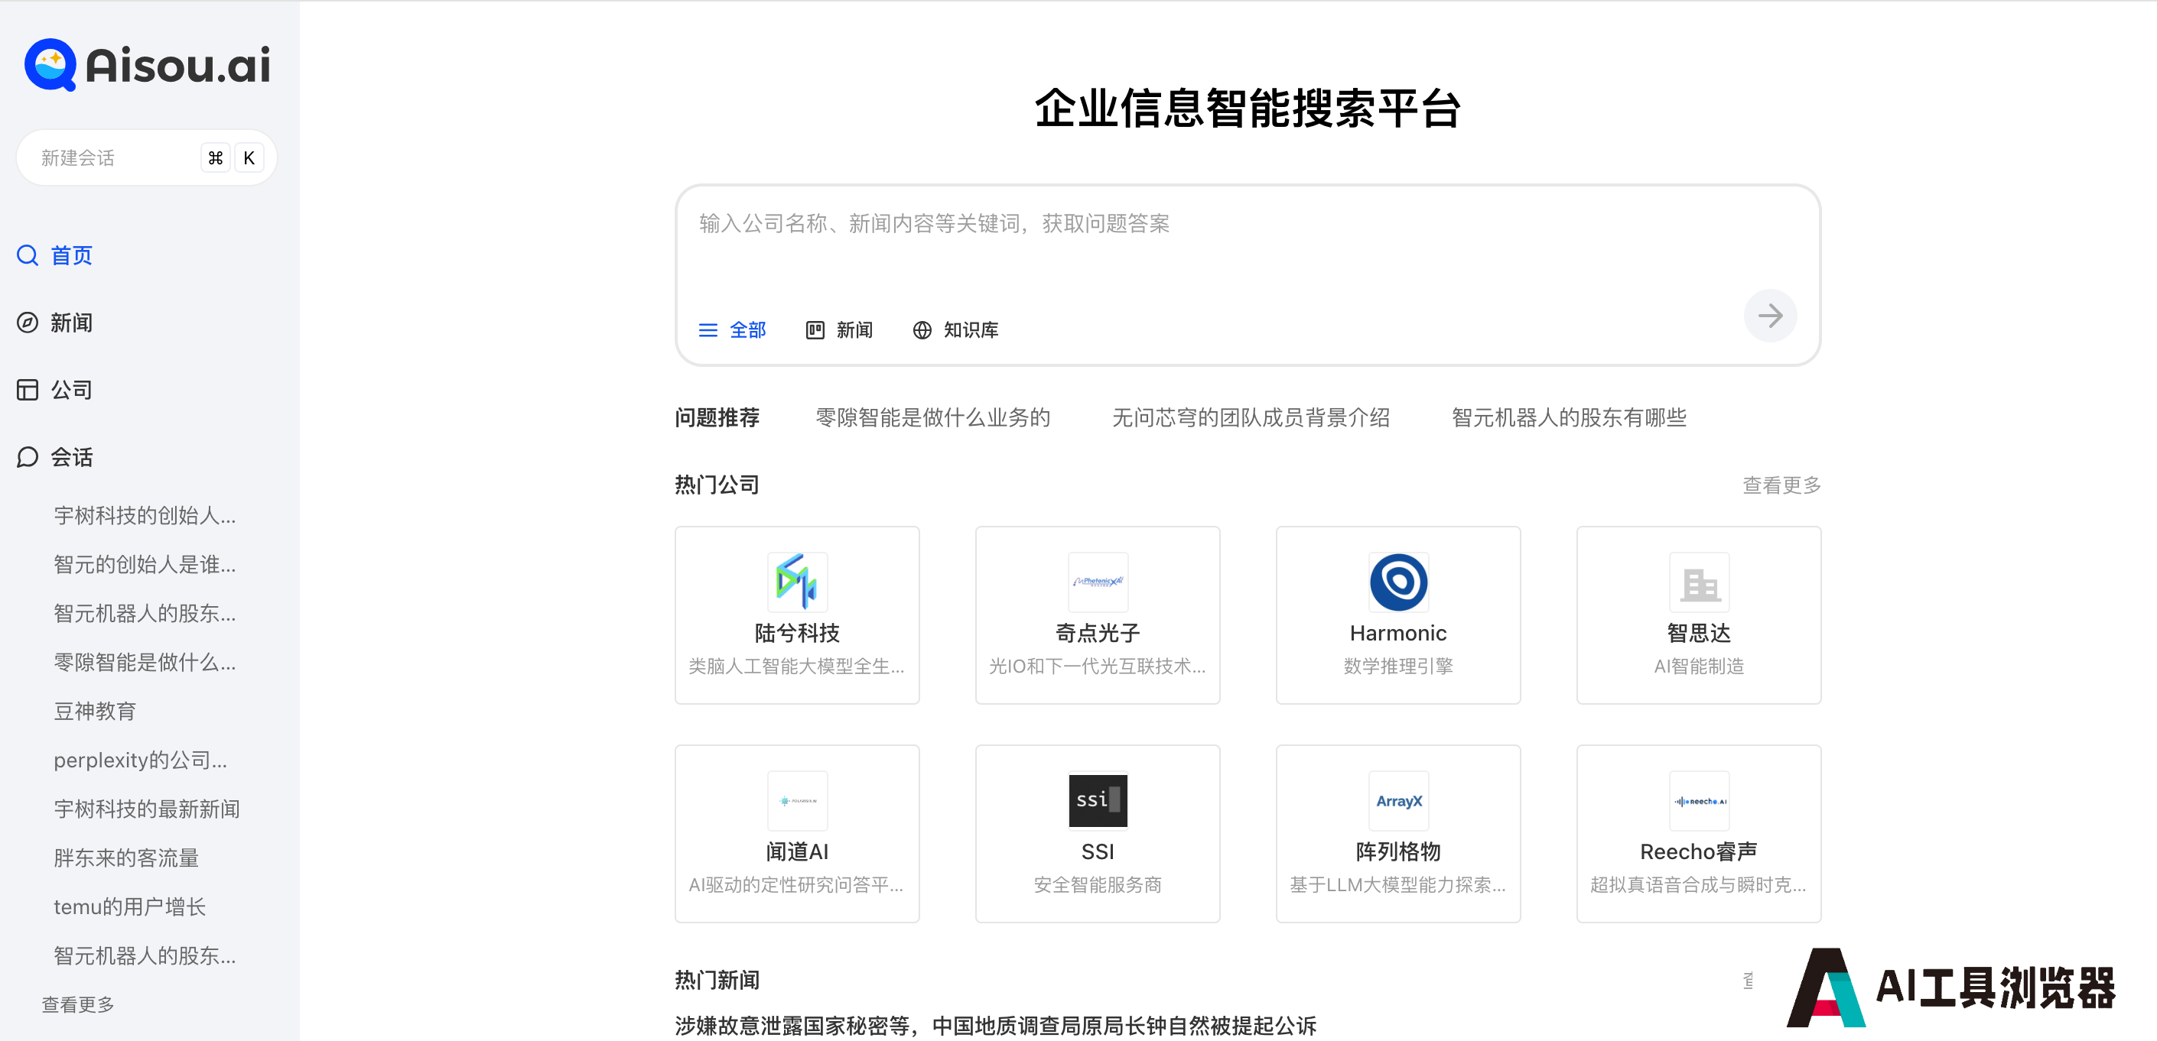Click suggested question 无问芯穹的团队成员背景介绍
Image resolution: width=2157 pixels, height=1041 pixels.
tap(1251, 417)
